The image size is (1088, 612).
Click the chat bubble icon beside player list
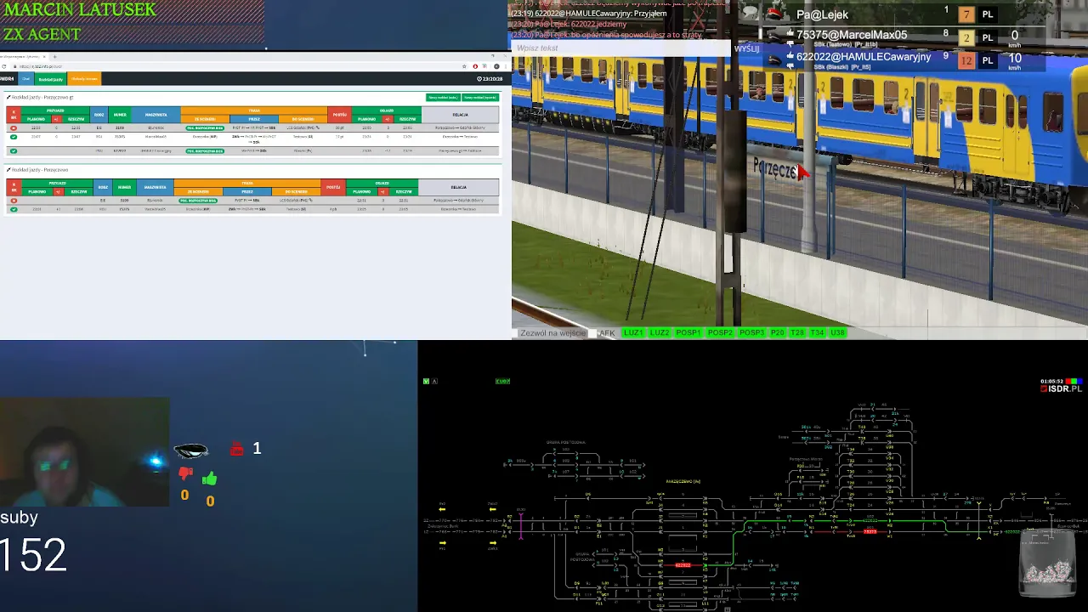[x=750, y=12]
